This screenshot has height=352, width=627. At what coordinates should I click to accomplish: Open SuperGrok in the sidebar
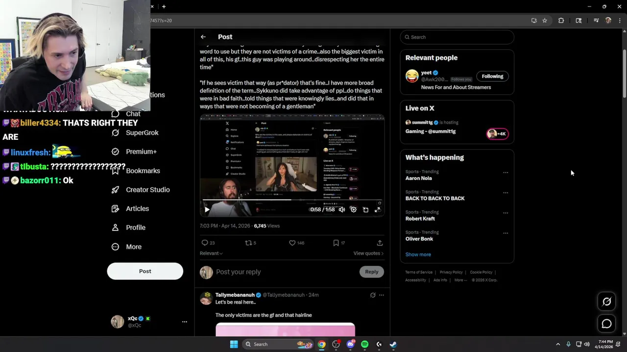(x=135, y=132)
